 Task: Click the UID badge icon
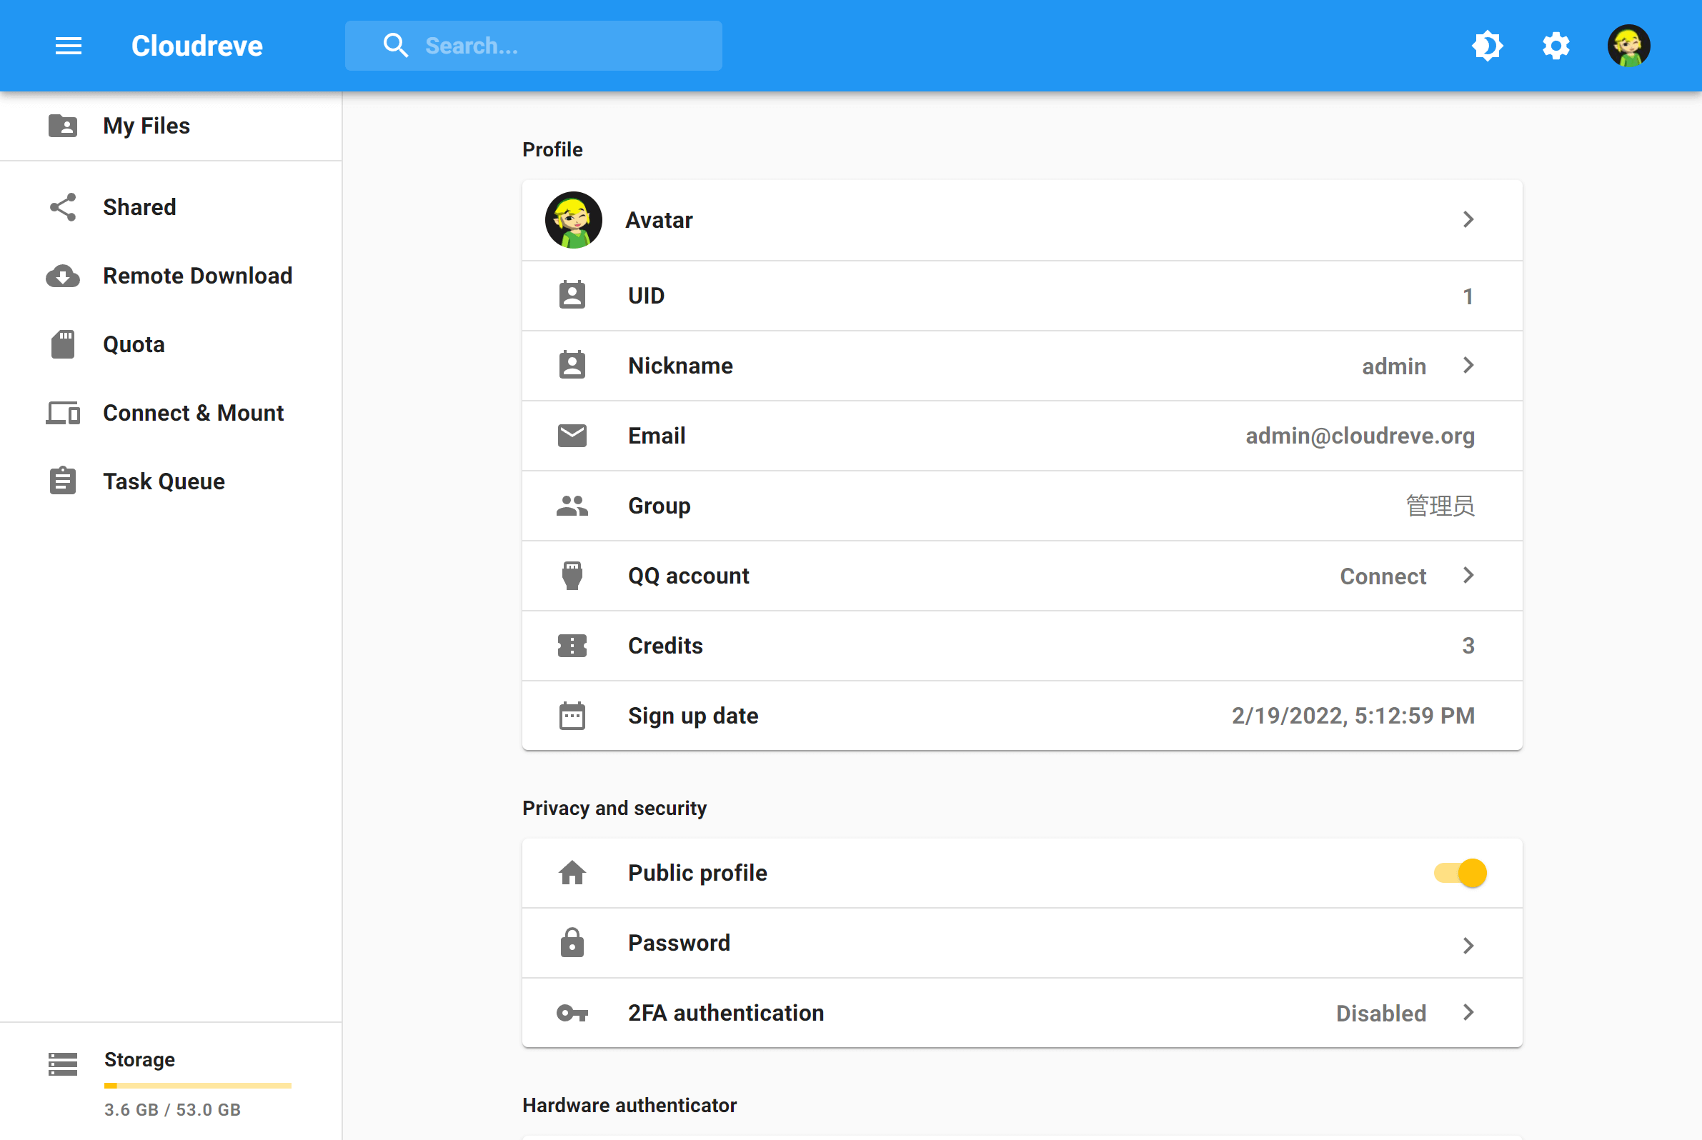tap(572, 295)
